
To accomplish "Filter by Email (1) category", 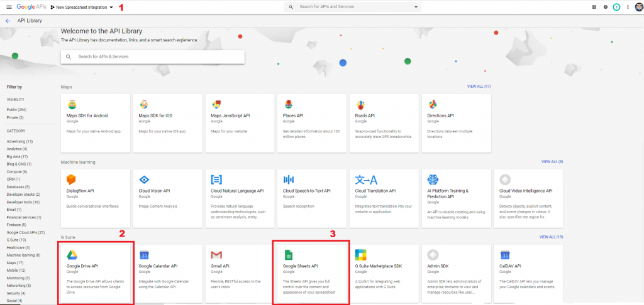I will pyautogui.click(x=14, y=210).
